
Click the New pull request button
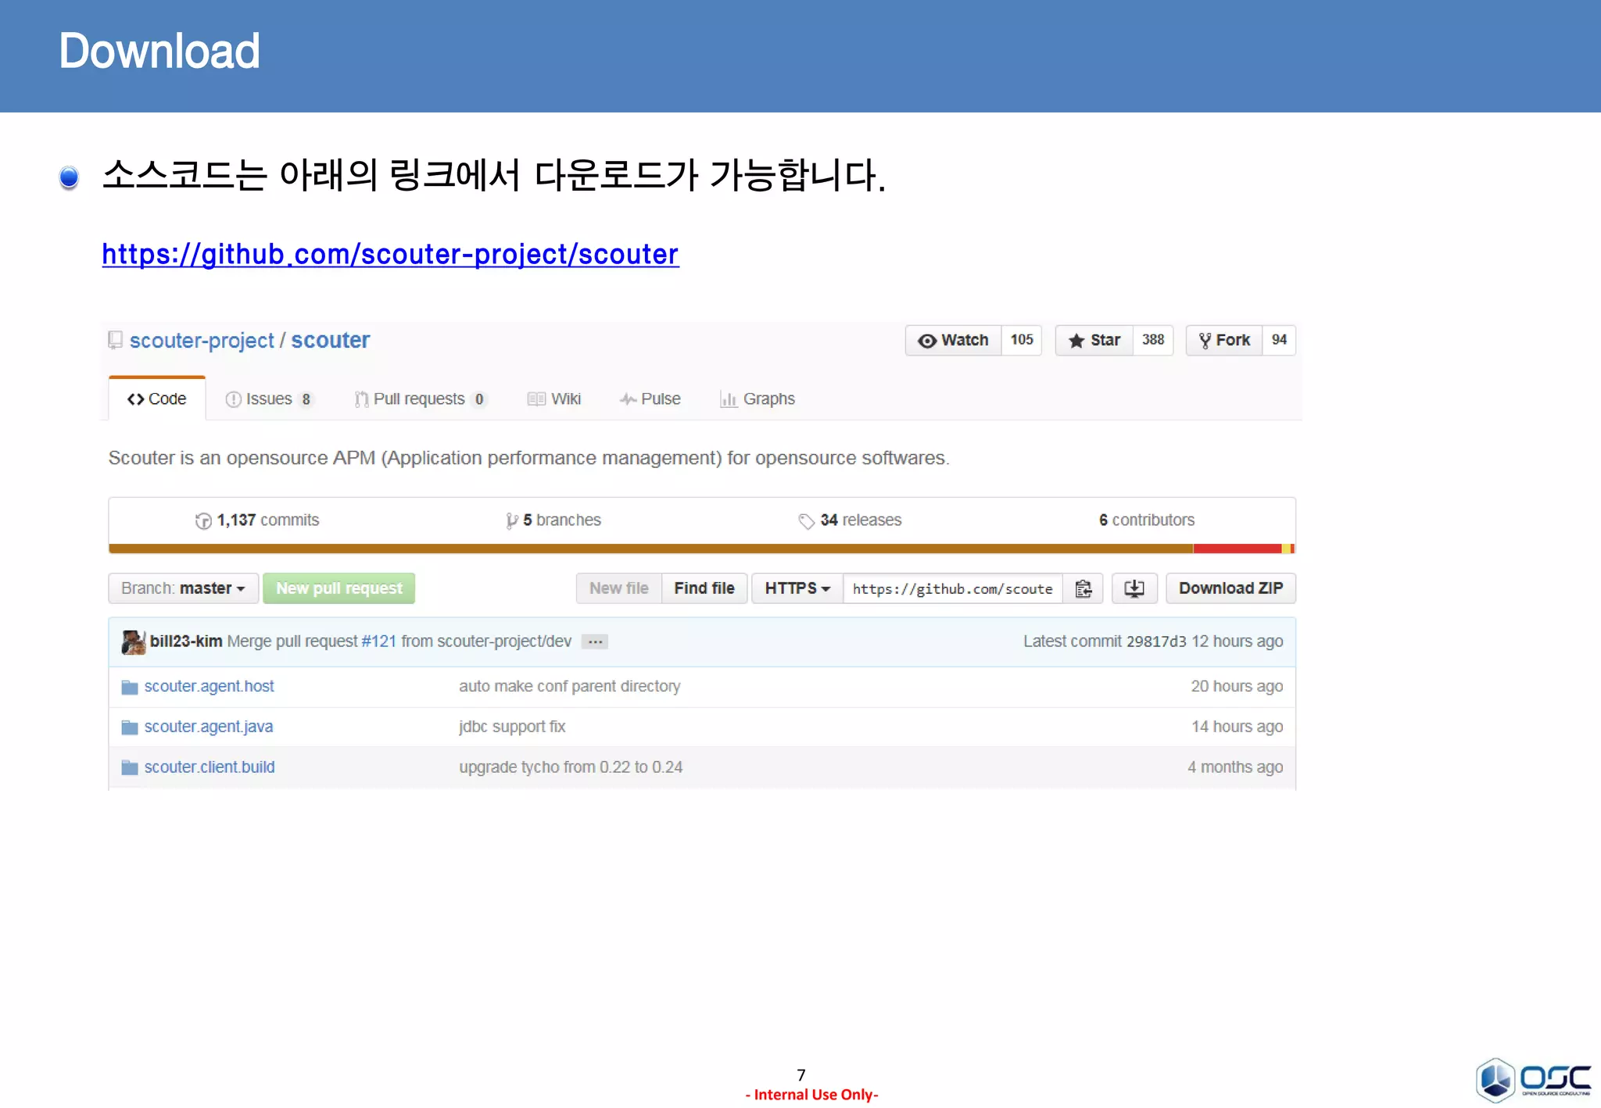point(338,588)
